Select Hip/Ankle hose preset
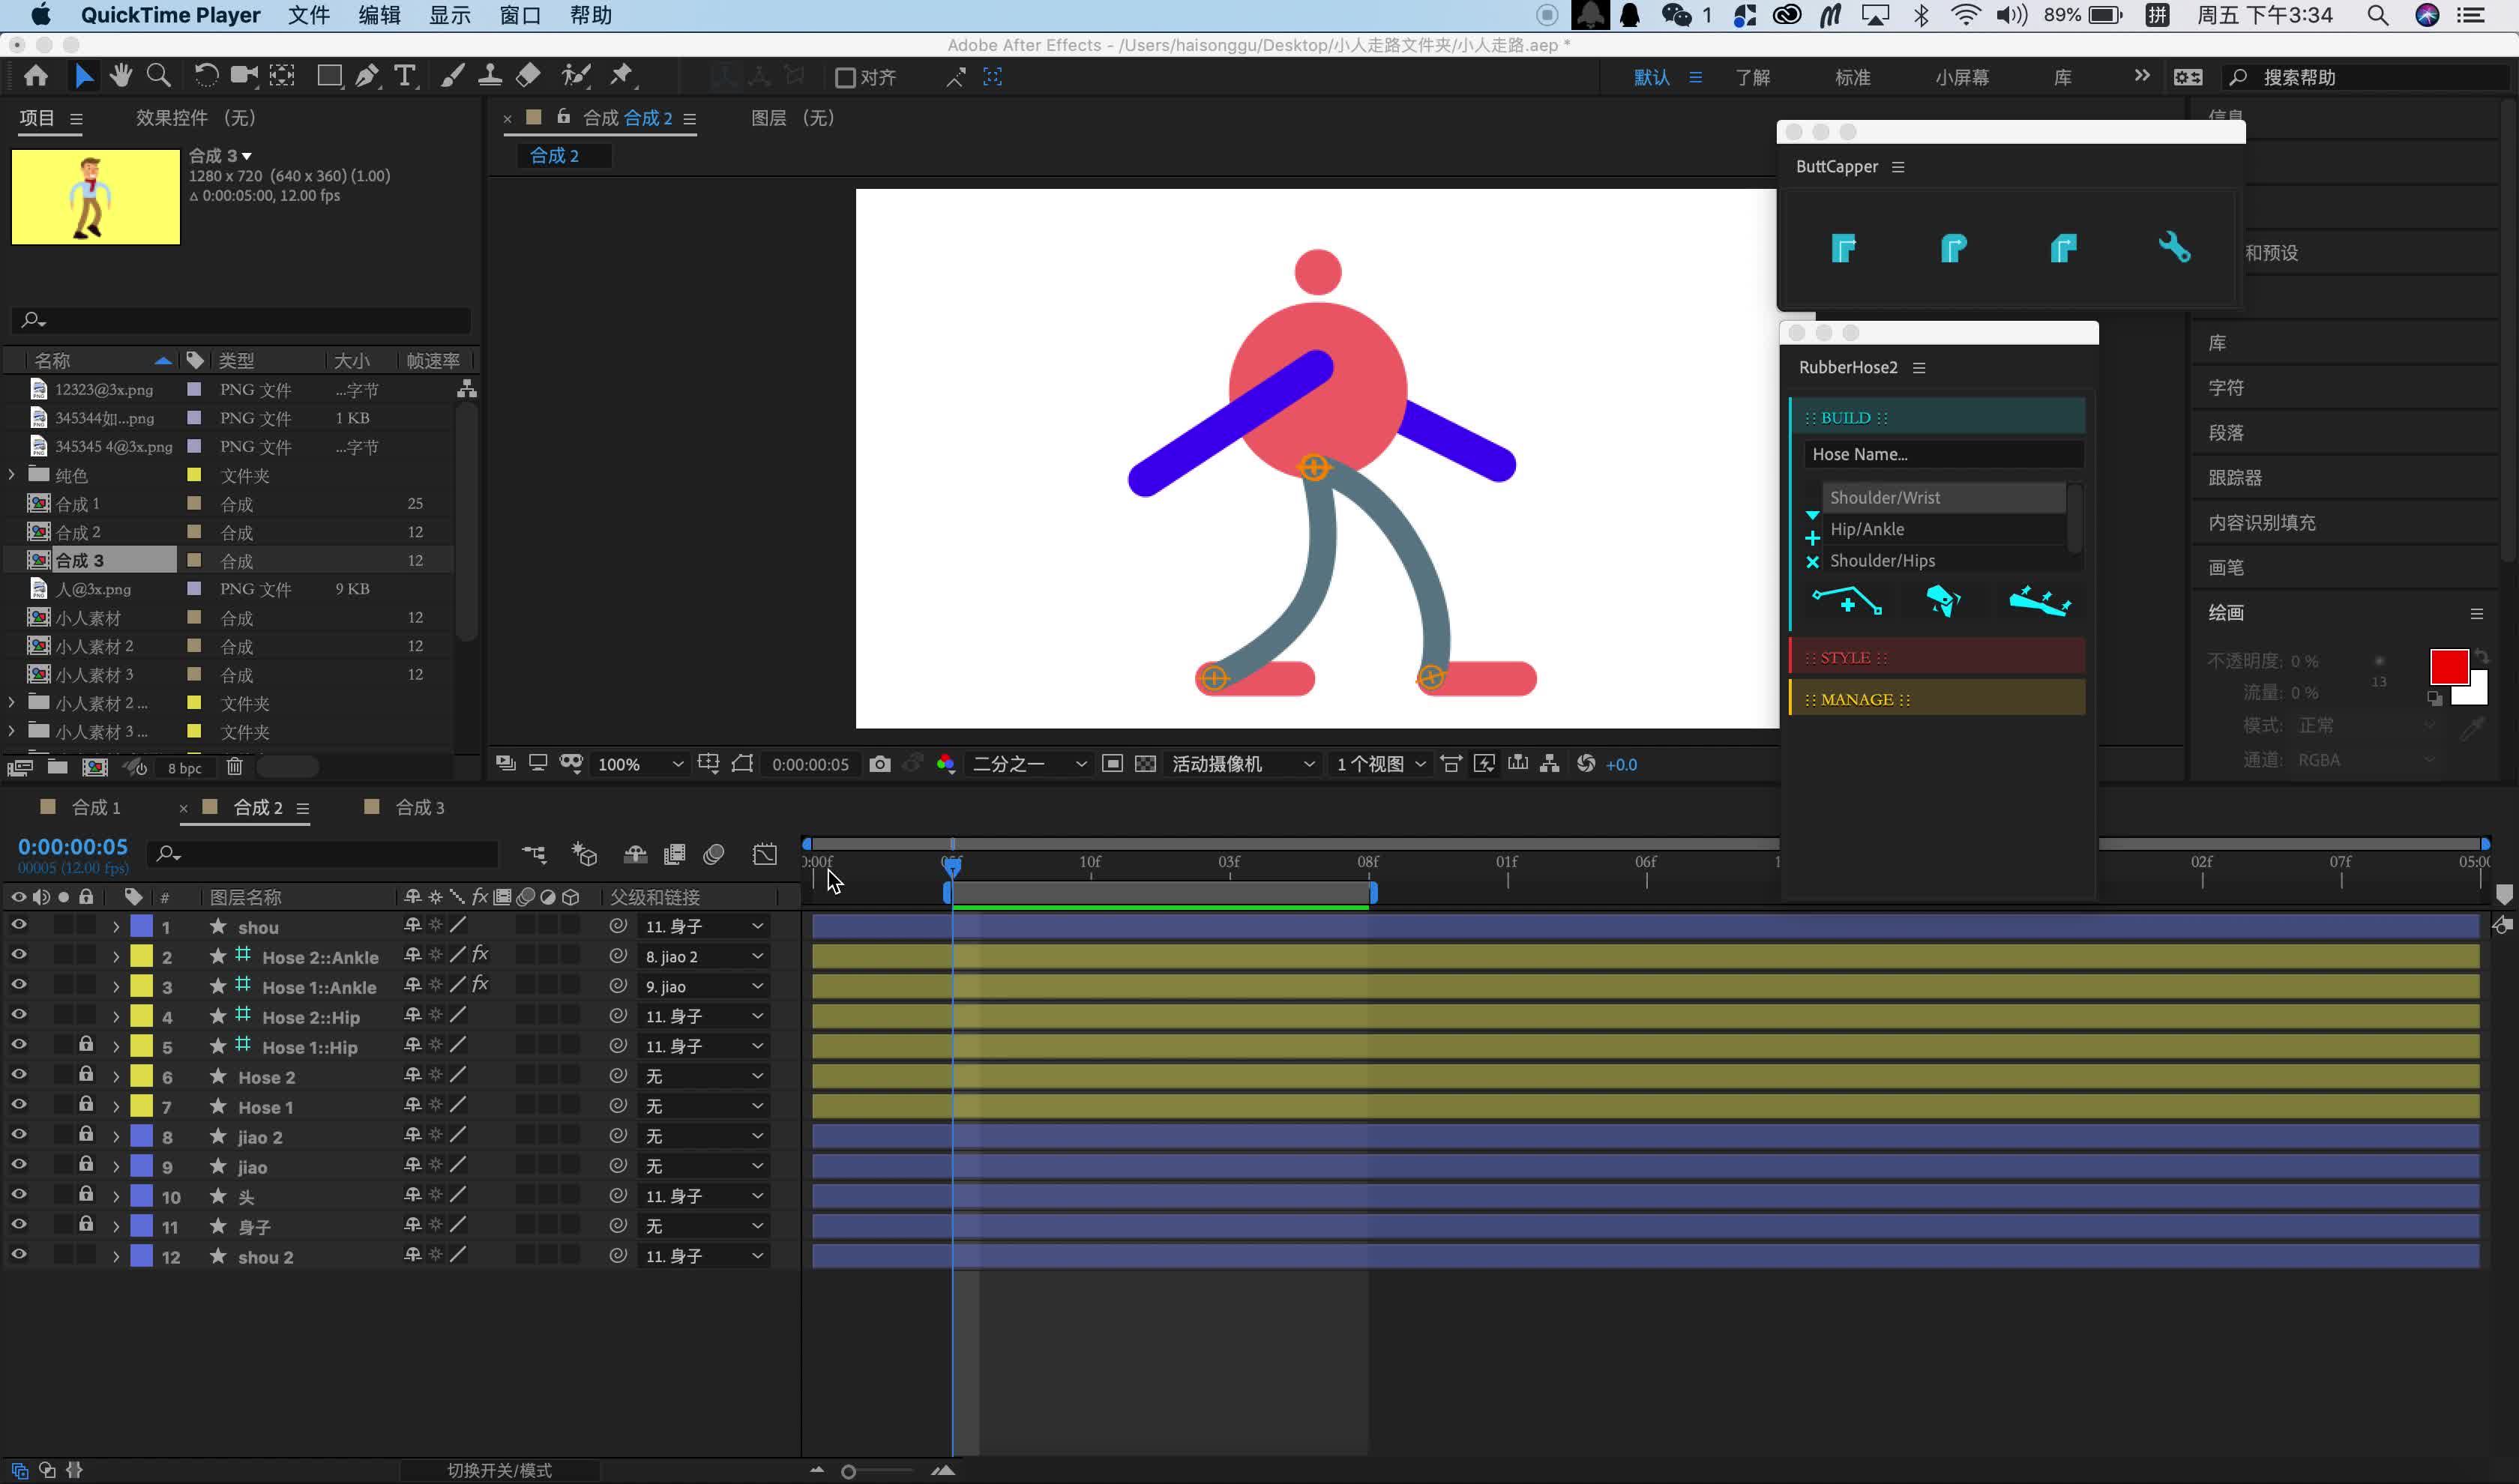The height and width of the screenshot is (1484, 2519). (x=1943, y=529)
